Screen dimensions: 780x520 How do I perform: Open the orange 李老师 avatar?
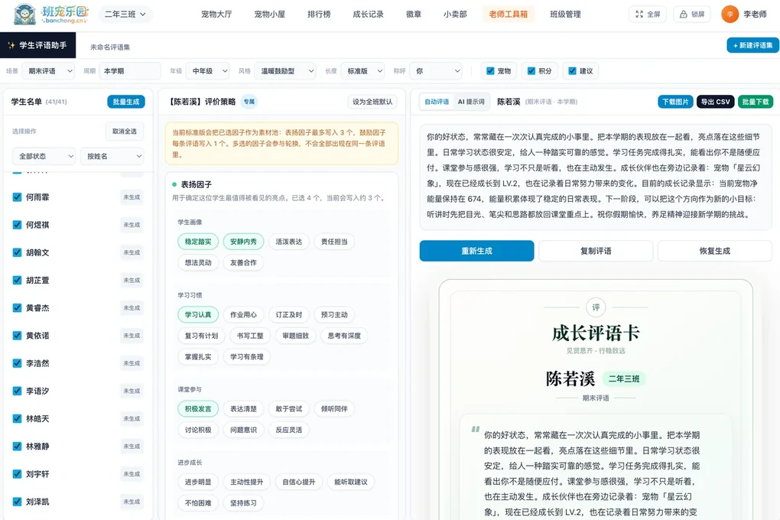coord(730,15)
